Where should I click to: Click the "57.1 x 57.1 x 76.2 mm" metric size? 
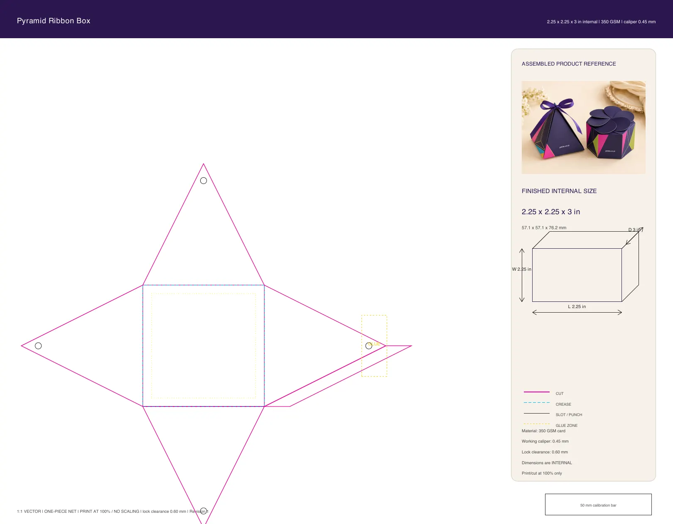pos(544,228)
